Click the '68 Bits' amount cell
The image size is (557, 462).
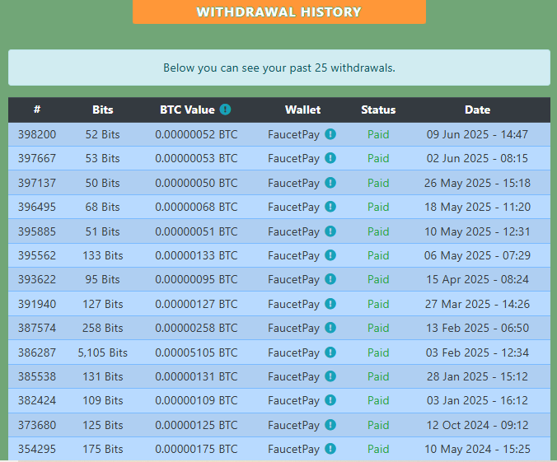(x=103, y=207)
